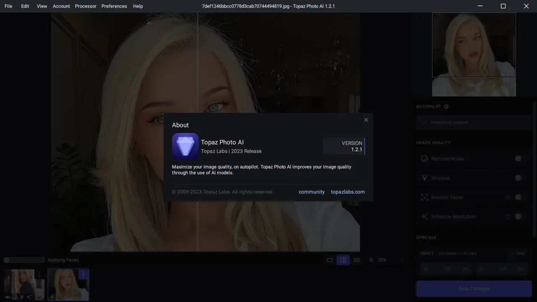
Task: Open the View menu
Action: pos(42,6)
